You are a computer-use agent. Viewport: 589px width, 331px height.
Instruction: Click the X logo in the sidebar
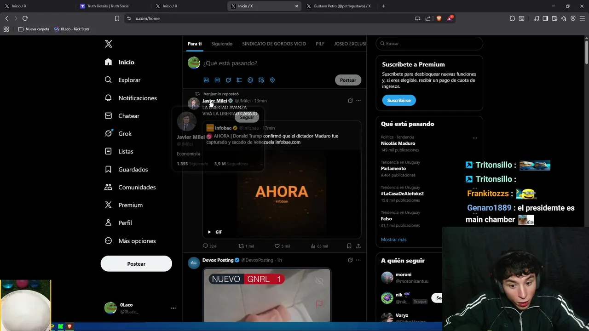(x=108, y=44)
